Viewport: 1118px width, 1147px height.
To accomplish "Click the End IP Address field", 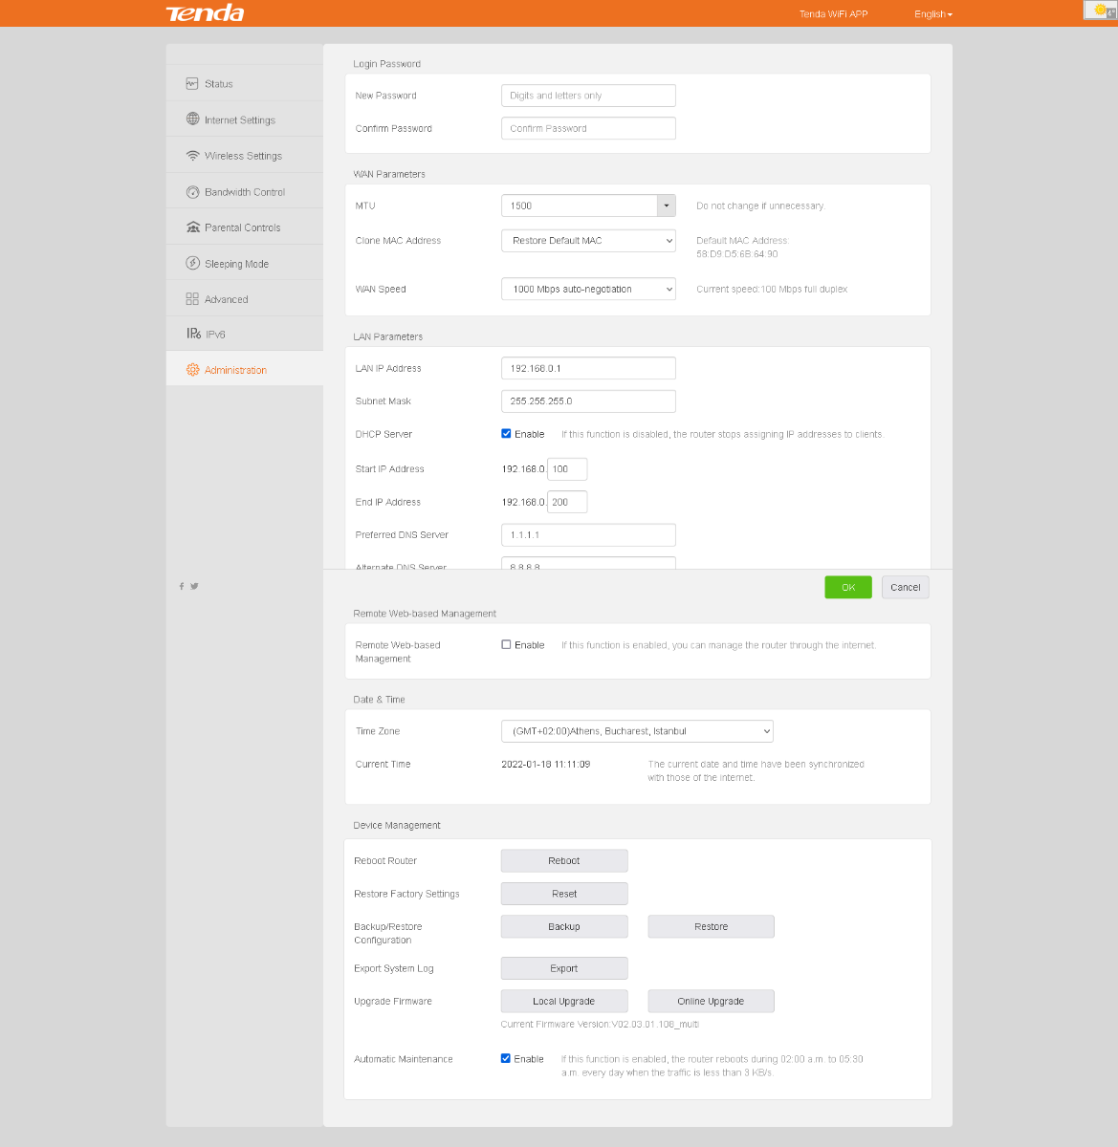I will 567,502.
